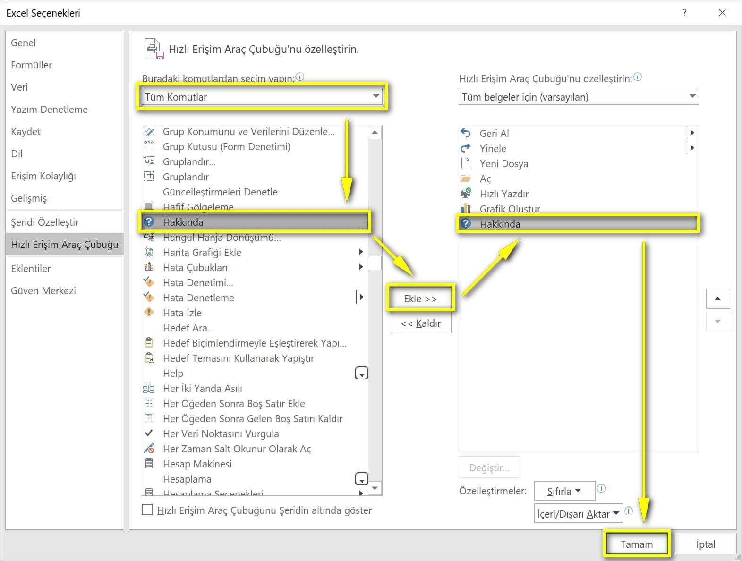Click the help question mark in title bar
Viewport: 742px width, 561px height.
tap(684, 13)
